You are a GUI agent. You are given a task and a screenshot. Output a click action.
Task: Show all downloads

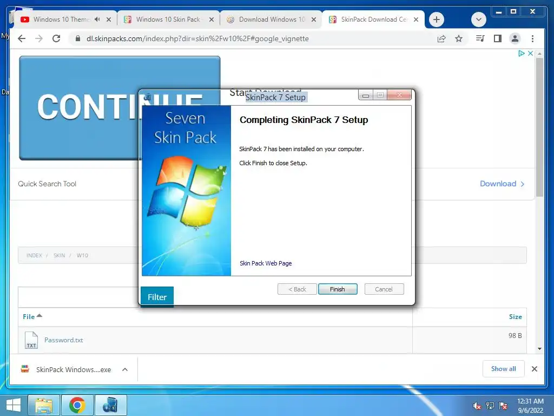[x=504, y=369]
